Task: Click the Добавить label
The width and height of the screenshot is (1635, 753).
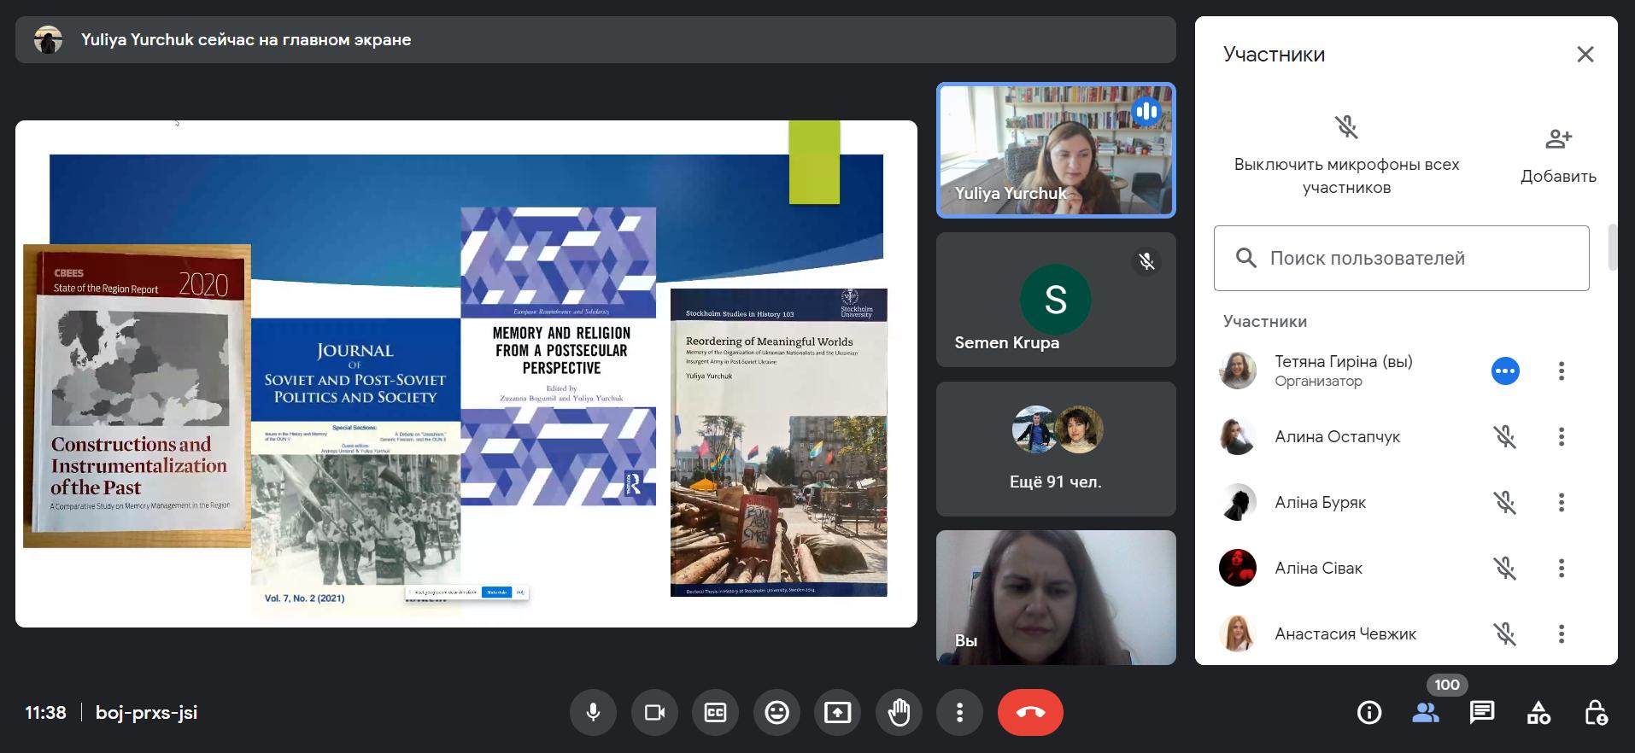Action: coord(1558,177)
